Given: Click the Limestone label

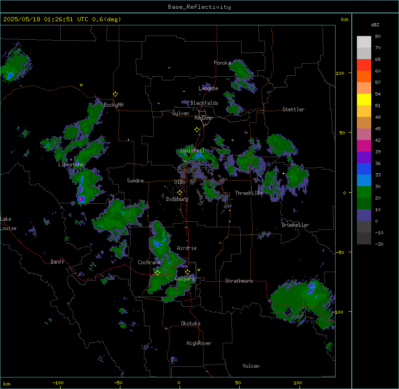Looking at the screenshot, I should 71,164.
